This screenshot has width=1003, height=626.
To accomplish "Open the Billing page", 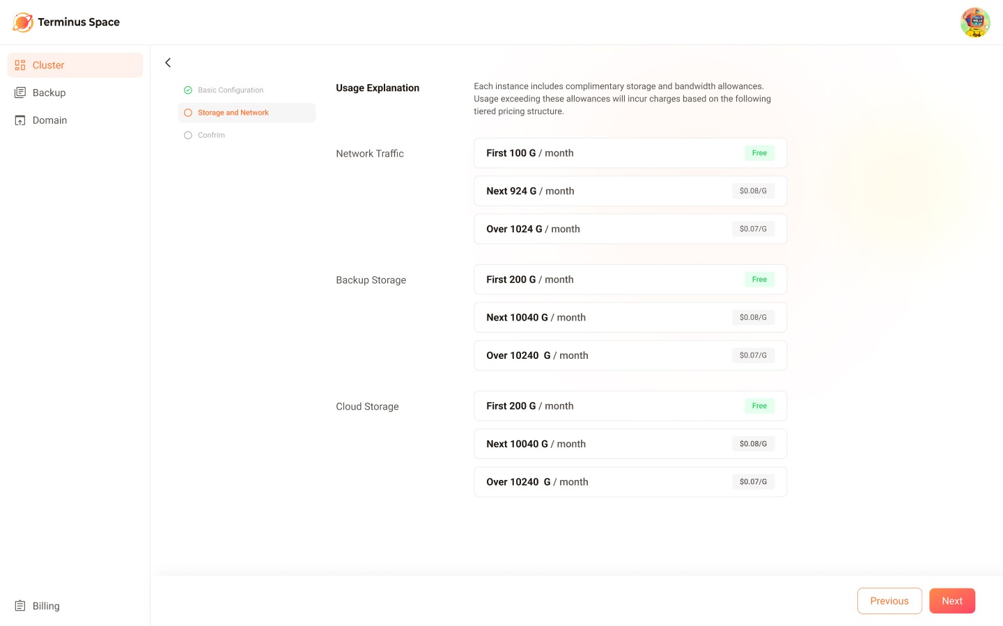I will [x=46, y=606].
